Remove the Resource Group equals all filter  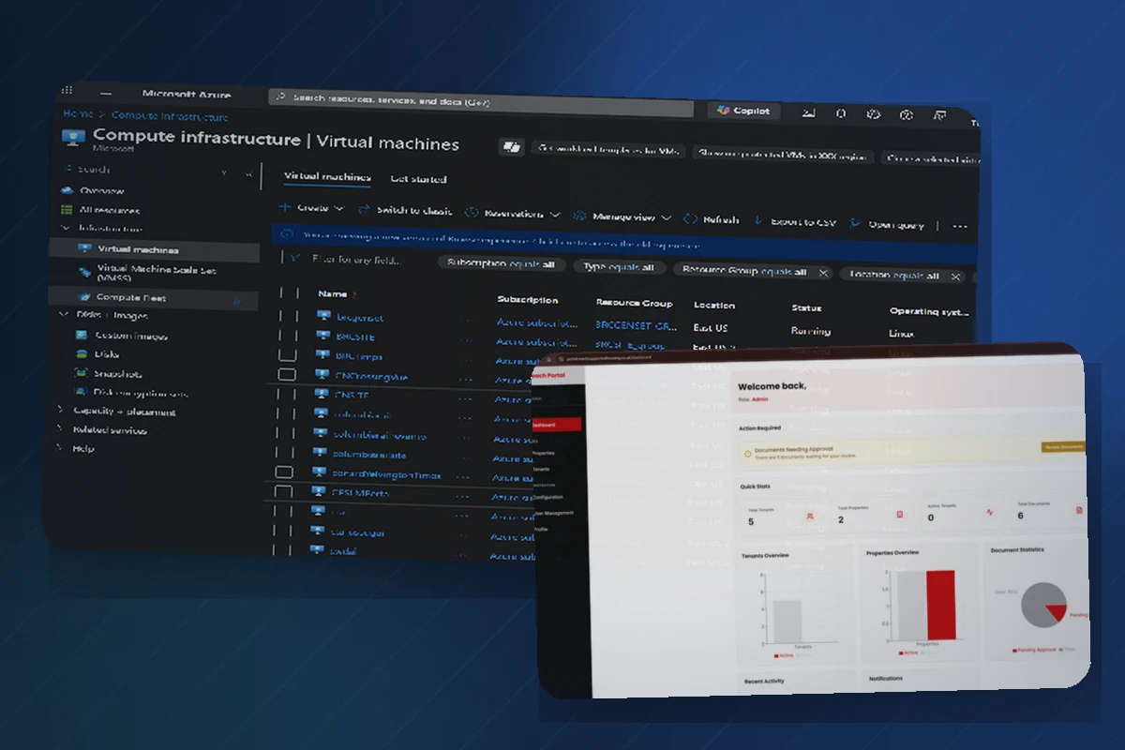click(823, 273)
